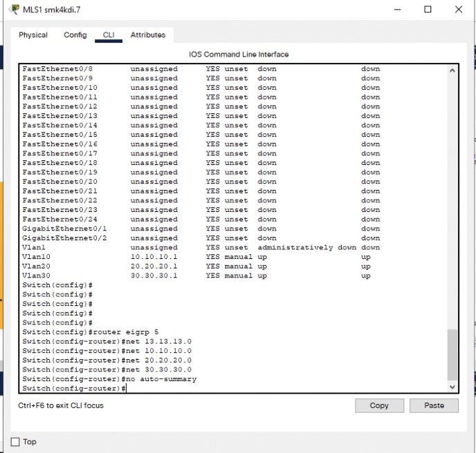Click the Packet Tracer window icon
The height and width of the screenshot is (453, 476).
tap(15, 10)
